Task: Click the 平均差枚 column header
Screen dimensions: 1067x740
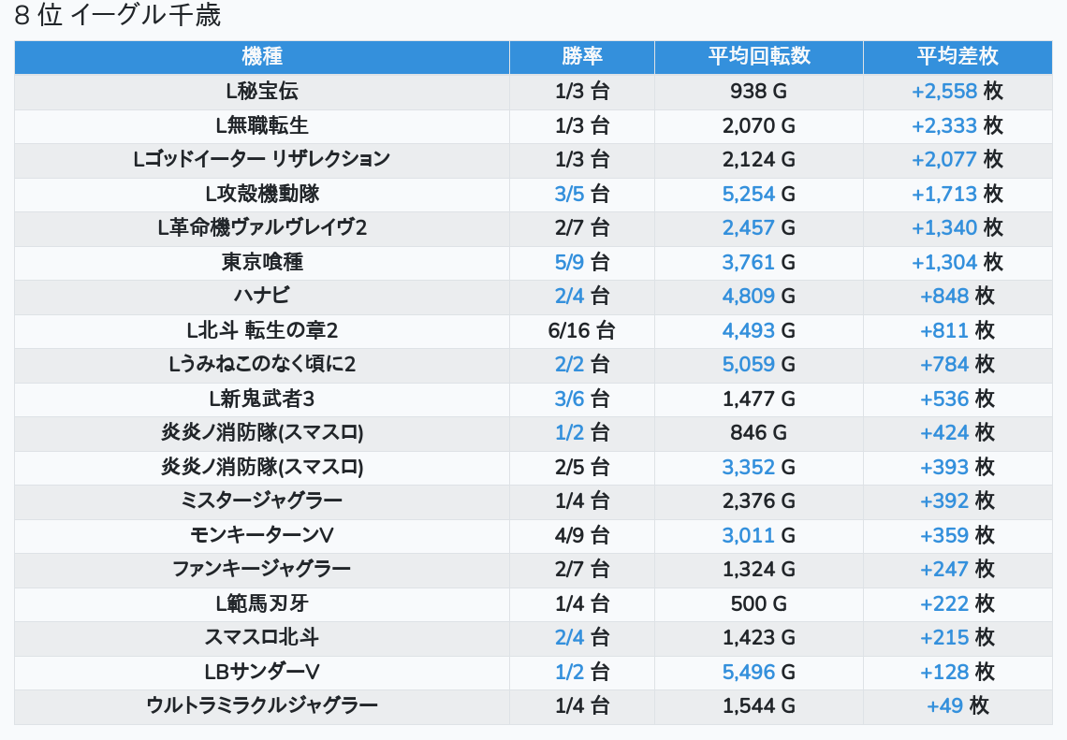Action: pos(957,56)
